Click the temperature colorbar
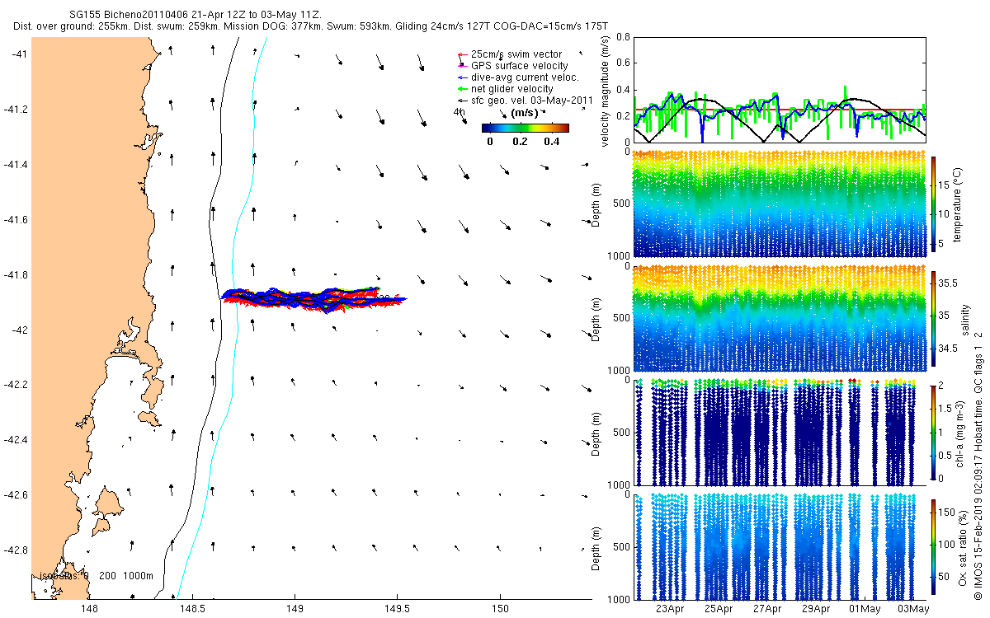Screen dimensions: 990x618 click(x=934, y=204)
